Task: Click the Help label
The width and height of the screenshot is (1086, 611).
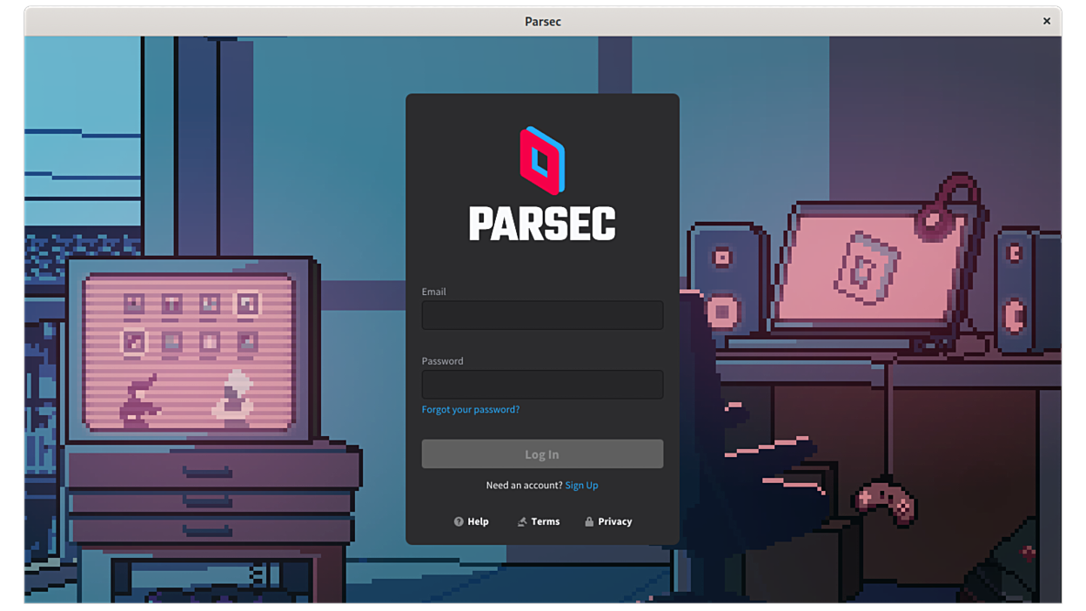Action: coord(476,521)
